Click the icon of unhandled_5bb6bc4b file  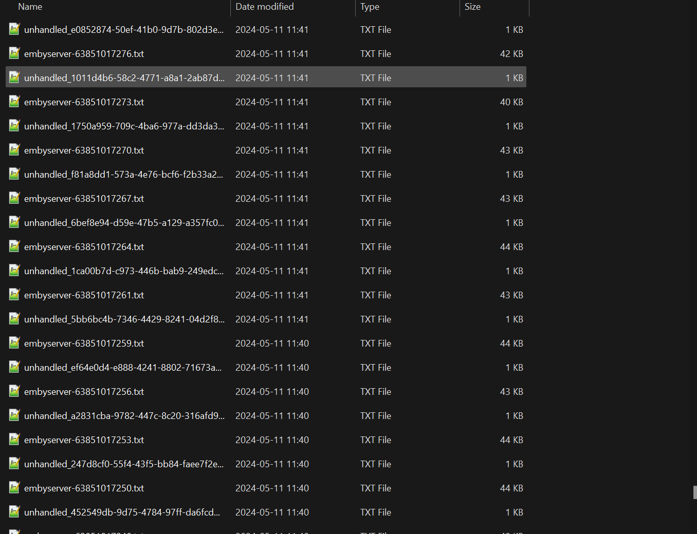(14, 318)
